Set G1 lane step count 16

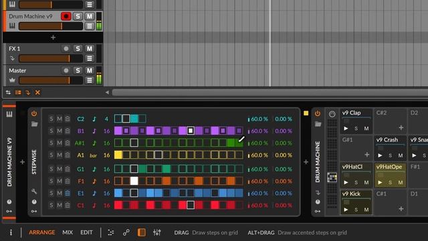(107, 169)
